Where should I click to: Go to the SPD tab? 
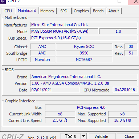click(64, 11)
